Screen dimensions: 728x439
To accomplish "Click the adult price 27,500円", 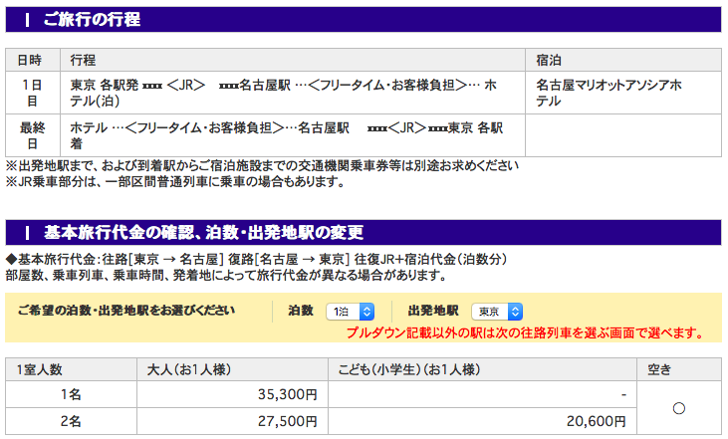I will pos(288,421).
